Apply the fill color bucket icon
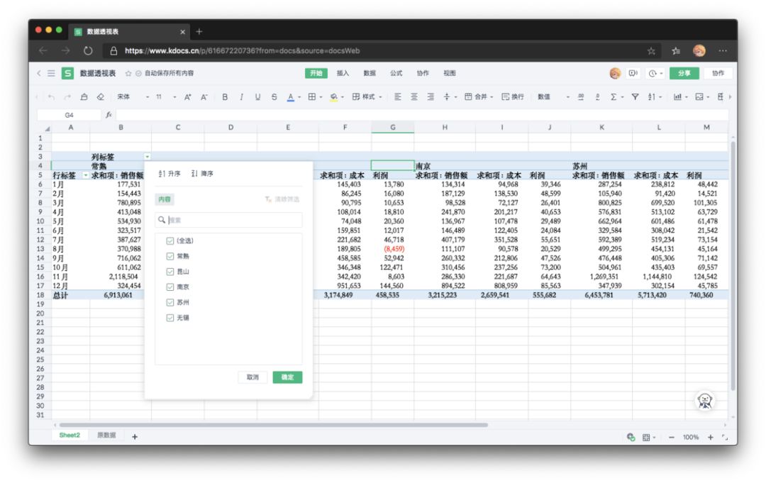This screenshot has height=483, width=766. [x=333, y=97]
